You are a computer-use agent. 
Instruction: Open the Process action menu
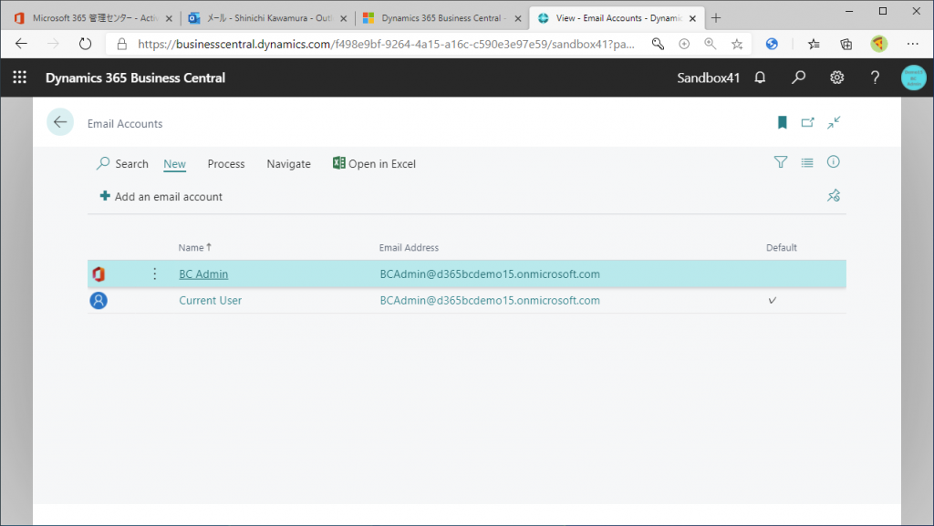[x=226, y=163]
